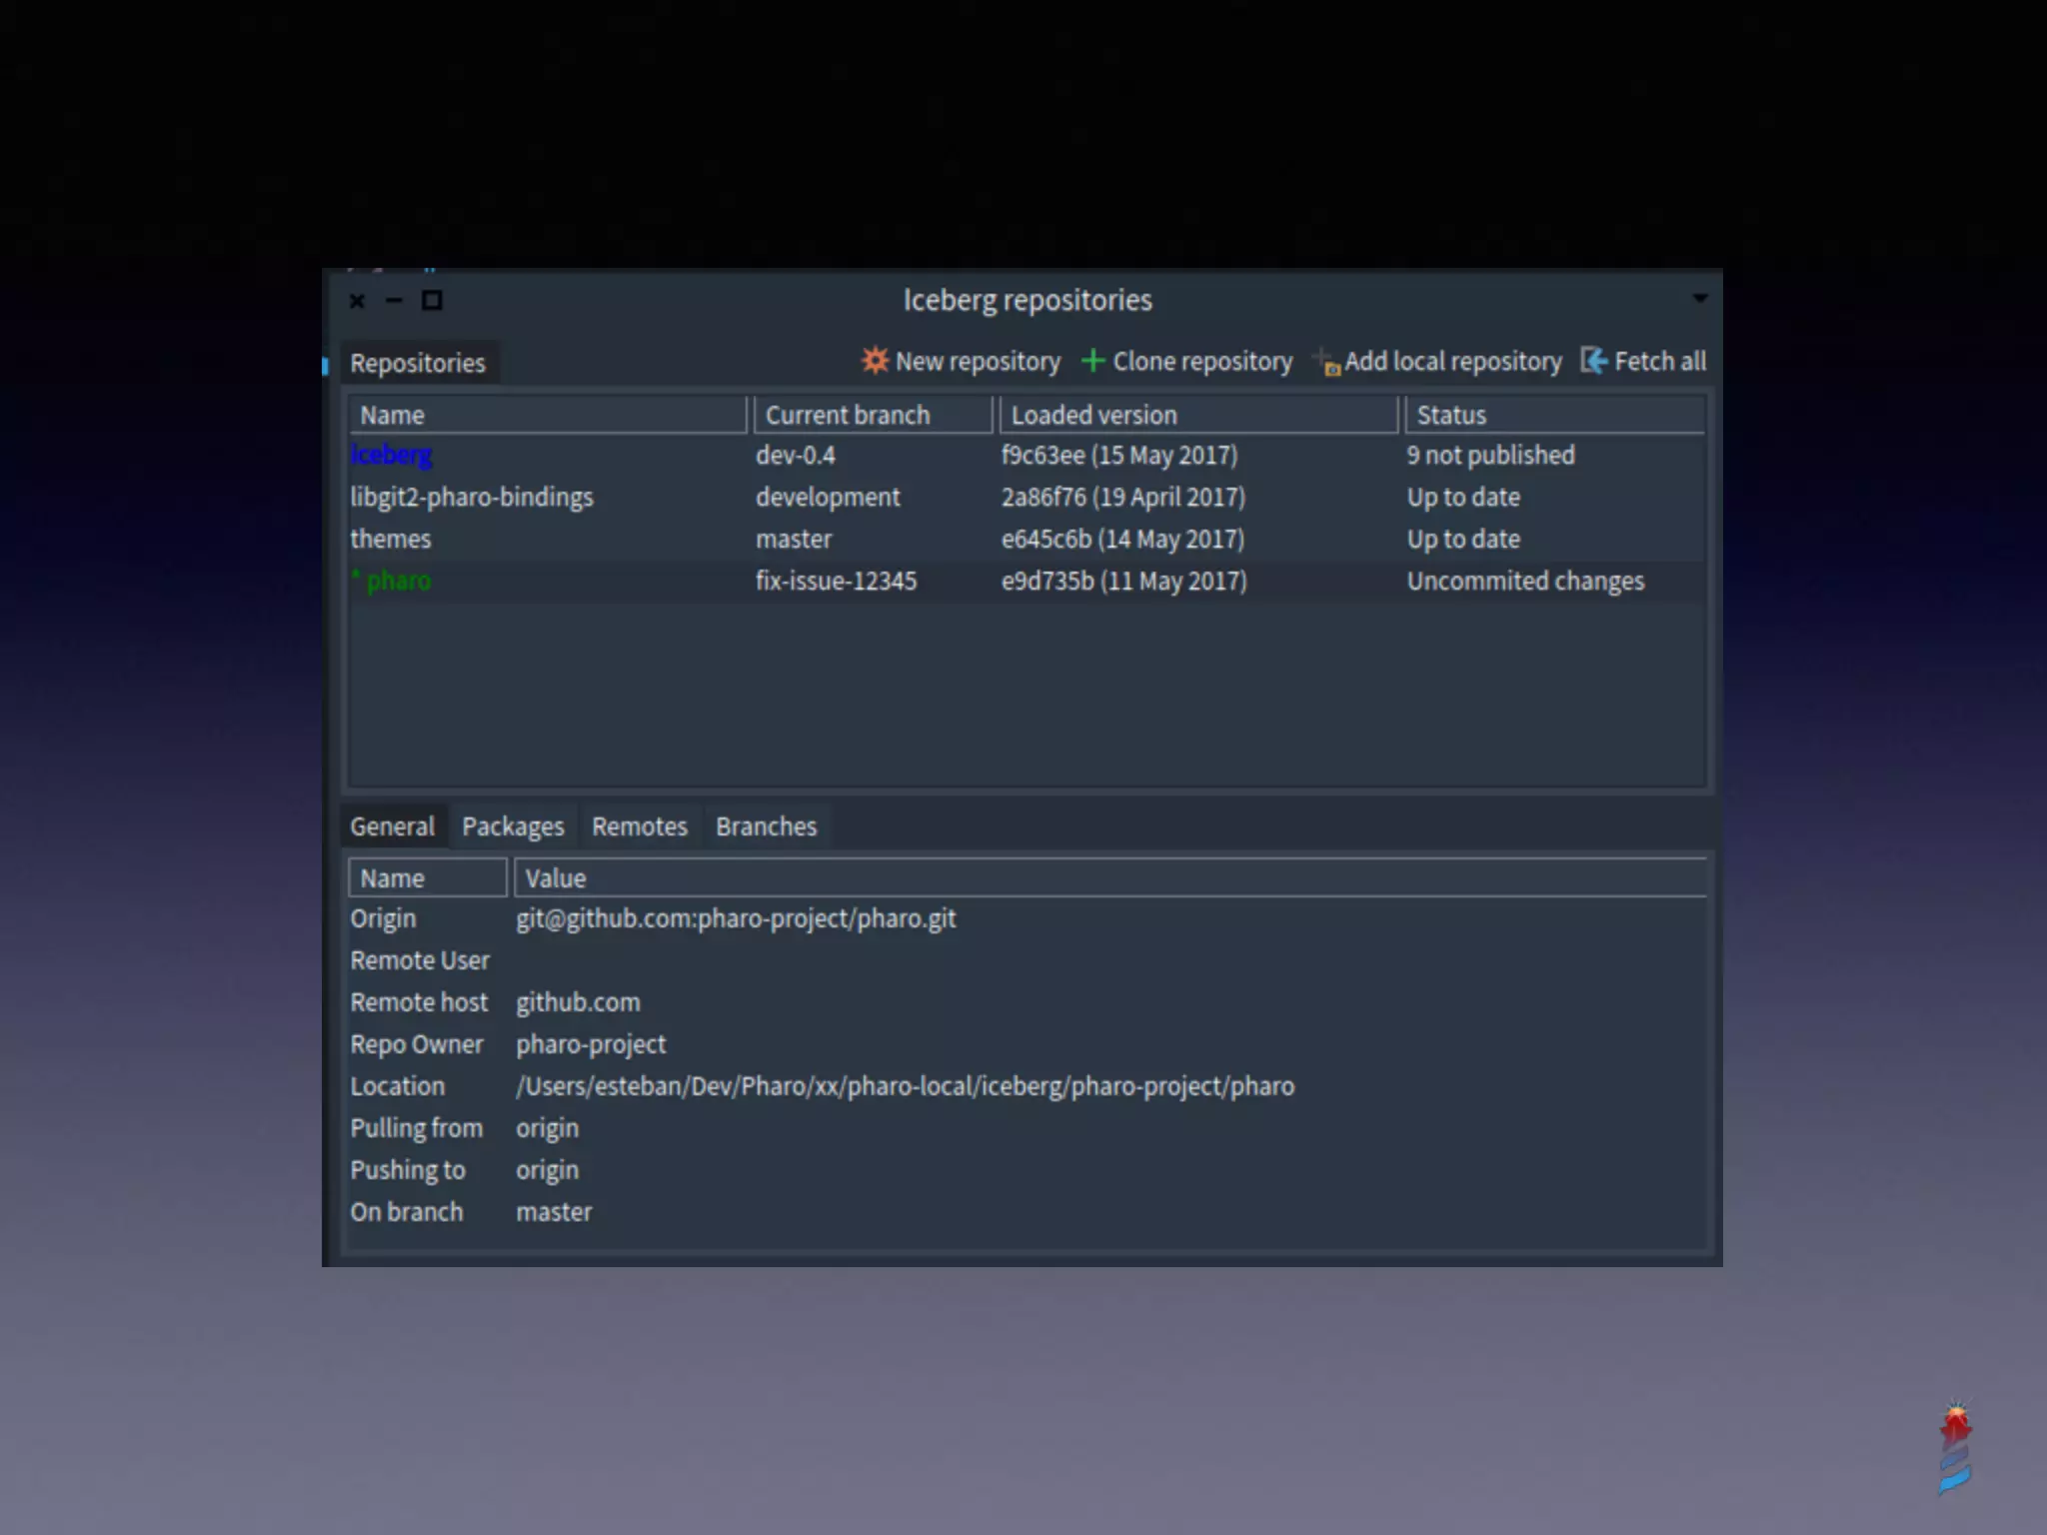This screenshot has height=1535, width=2047.
Task: Select the libgit2-pharo-bindings repository
Action: (472, 498)
